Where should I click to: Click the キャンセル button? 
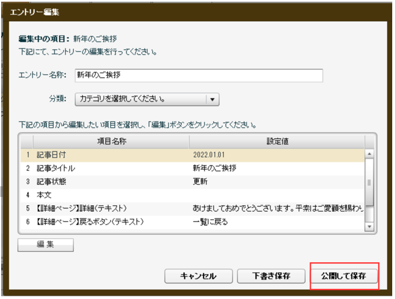point(199,276)
